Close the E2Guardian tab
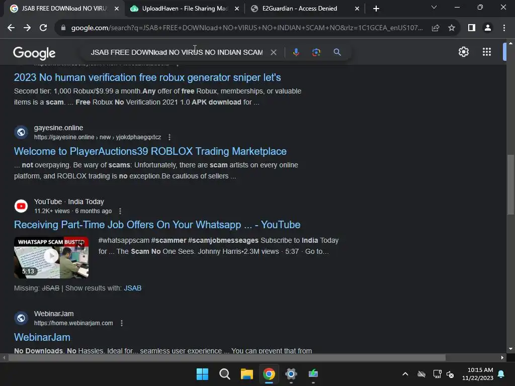 coord(357,9)
